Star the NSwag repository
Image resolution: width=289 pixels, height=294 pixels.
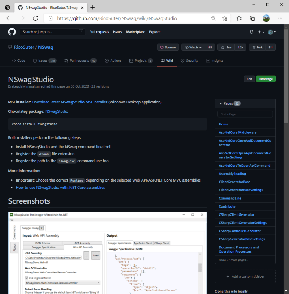[226, 47]
